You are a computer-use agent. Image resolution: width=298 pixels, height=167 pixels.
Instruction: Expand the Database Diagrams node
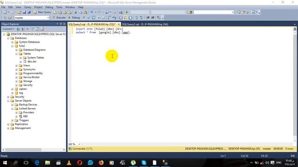tap(17, 50)
